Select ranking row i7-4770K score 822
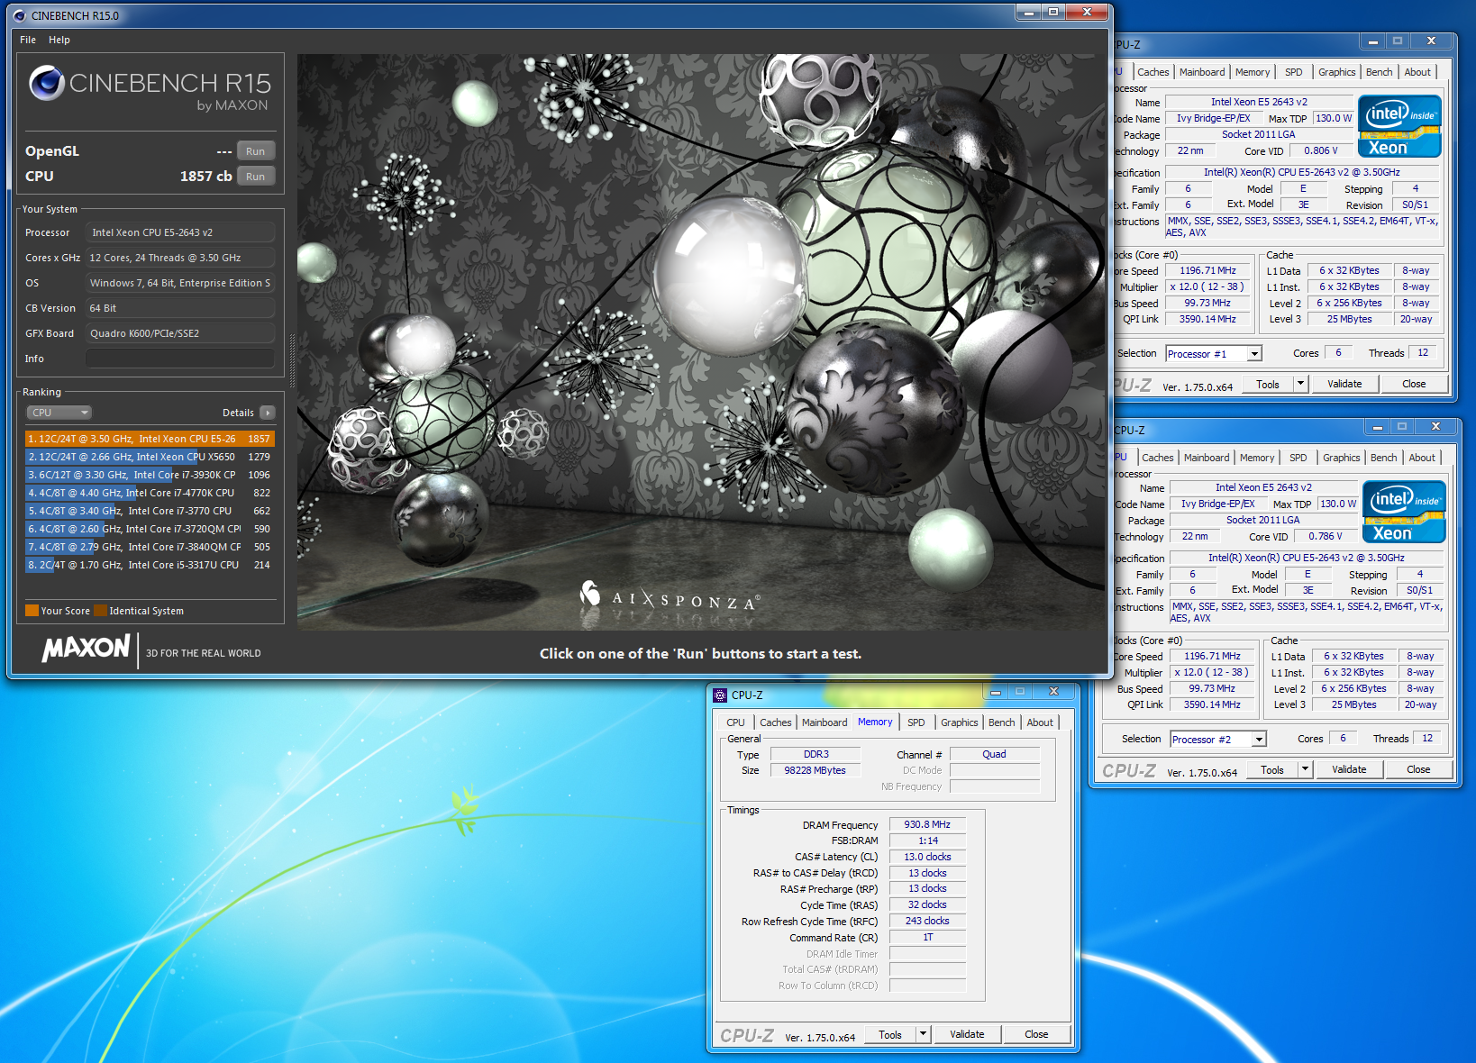Image resolution: width=1476 pixels, height=1063 pixels. tap(150, 493)
